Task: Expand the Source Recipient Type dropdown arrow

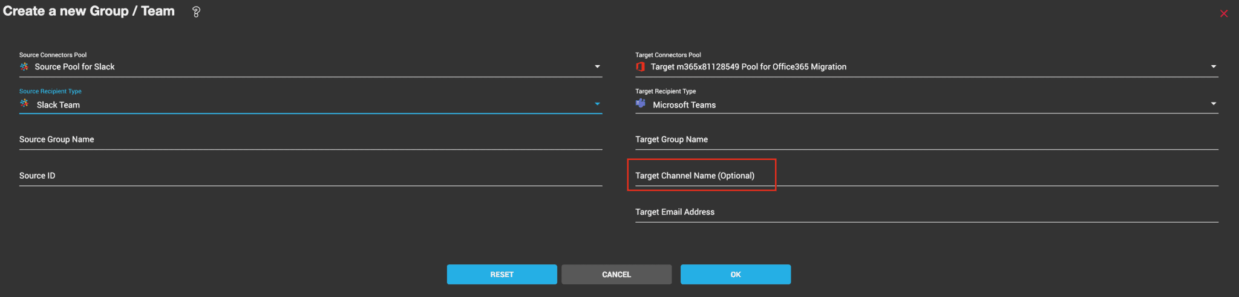Action: [x=597, y=104]
